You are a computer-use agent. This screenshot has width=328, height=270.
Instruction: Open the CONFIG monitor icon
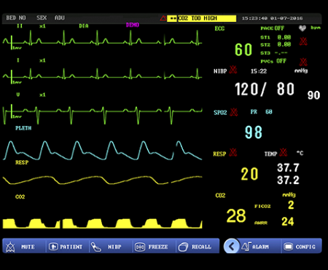288,247
